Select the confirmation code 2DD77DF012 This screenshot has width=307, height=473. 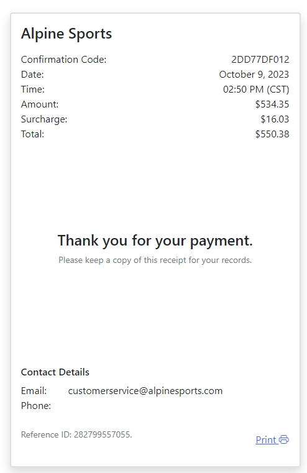(260, 60)
